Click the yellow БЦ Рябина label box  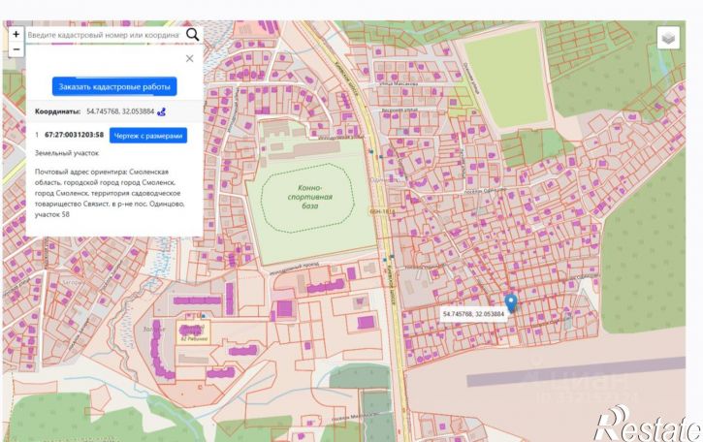tap(193, 332)
